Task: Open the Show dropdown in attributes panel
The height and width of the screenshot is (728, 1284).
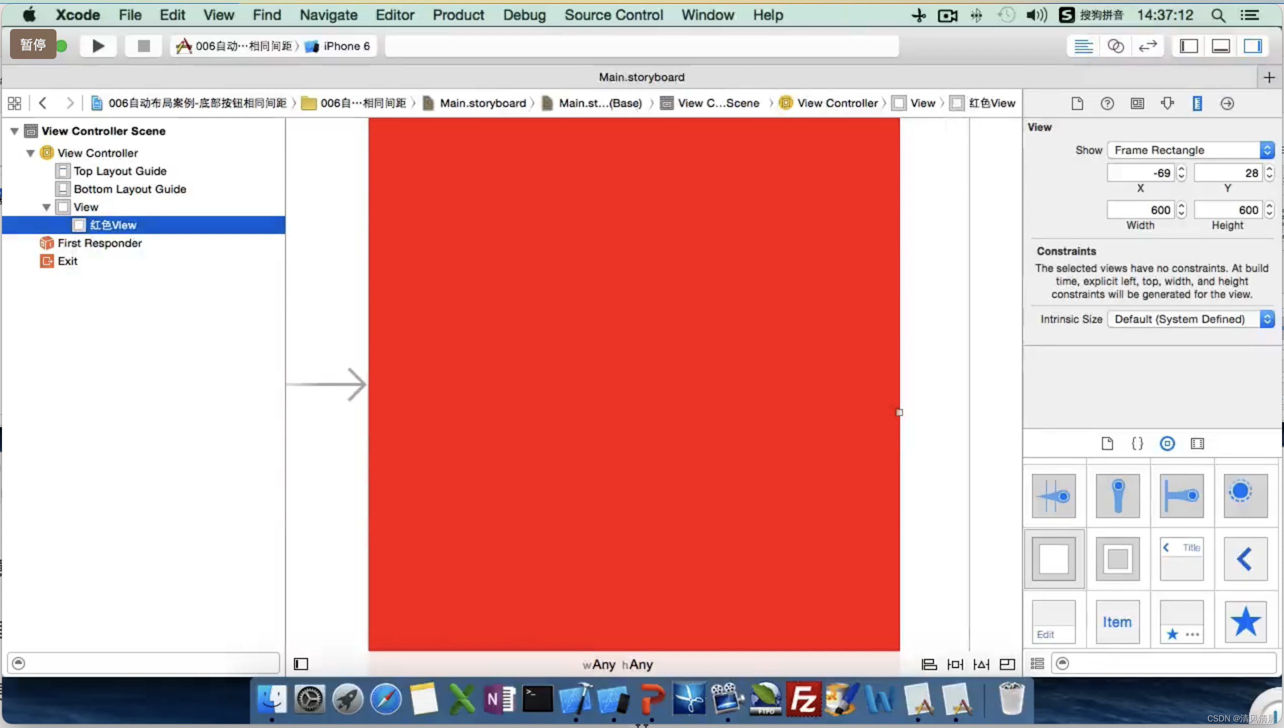Action: (1190, 149)
